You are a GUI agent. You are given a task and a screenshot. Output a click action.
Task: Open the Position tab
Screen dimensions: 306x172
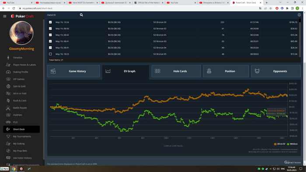226,71
